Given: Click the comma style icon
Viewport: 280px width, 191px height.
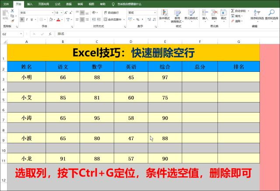Looking at the screenshot, I should 143,19.
